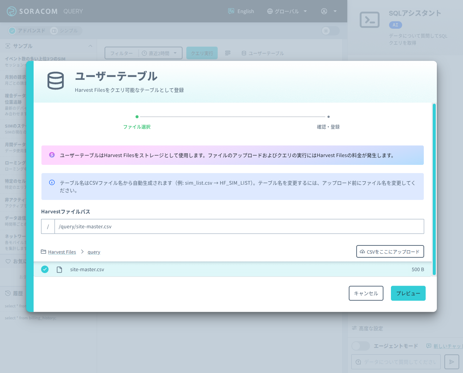
Task: Click the プレビュー button
Action: 408,293
